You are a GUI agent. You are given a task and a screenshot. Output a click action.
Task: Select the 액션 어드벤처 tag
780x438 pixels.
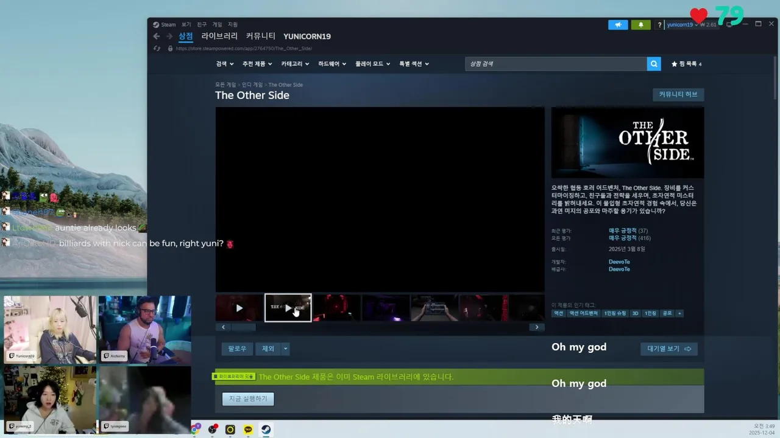583,313
